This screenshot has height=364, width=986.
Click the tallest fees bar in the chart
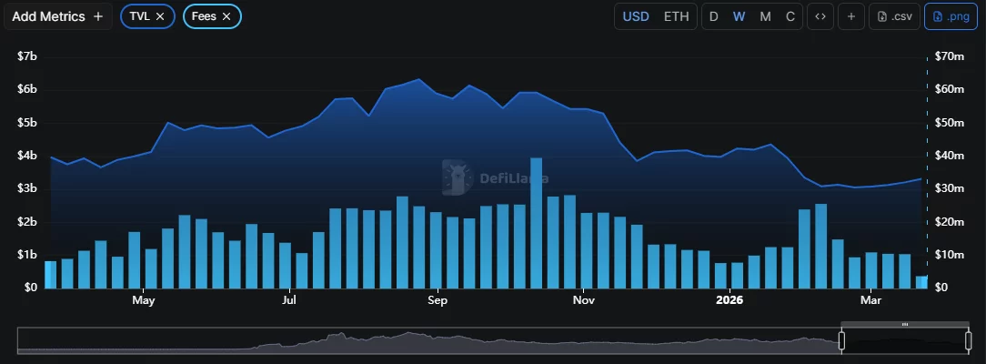[x=537, y=223]
